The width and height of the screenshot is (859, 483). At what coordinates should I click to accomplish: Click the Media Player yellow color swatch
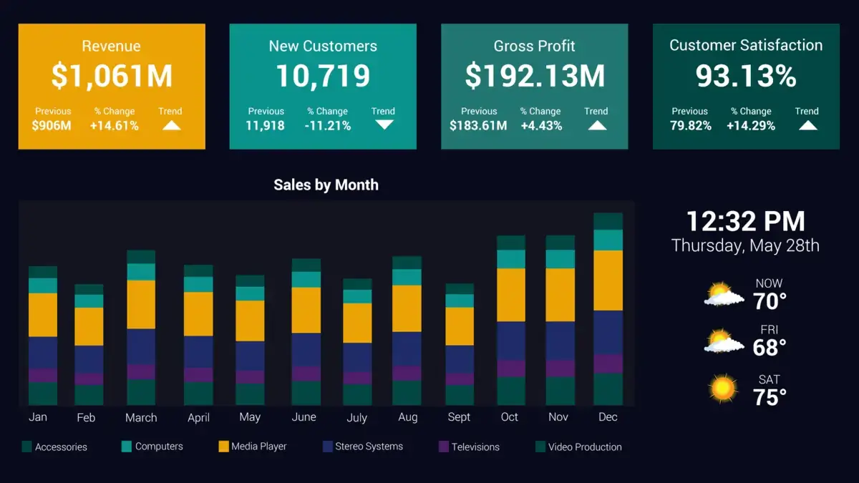225,447
